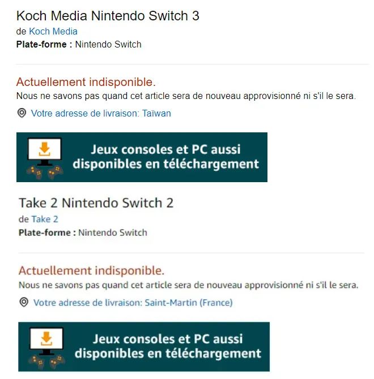Open the Take 2 brand link
Image resolution: width=374 pixels, height=379 pixels.
[45, 219]
